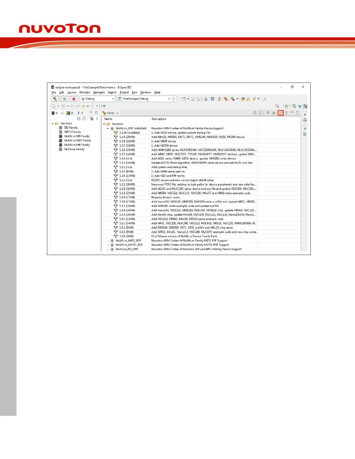355x459 pixels.
Task: Maximize the Packs view panel
Action: click(x=297, y=113)
